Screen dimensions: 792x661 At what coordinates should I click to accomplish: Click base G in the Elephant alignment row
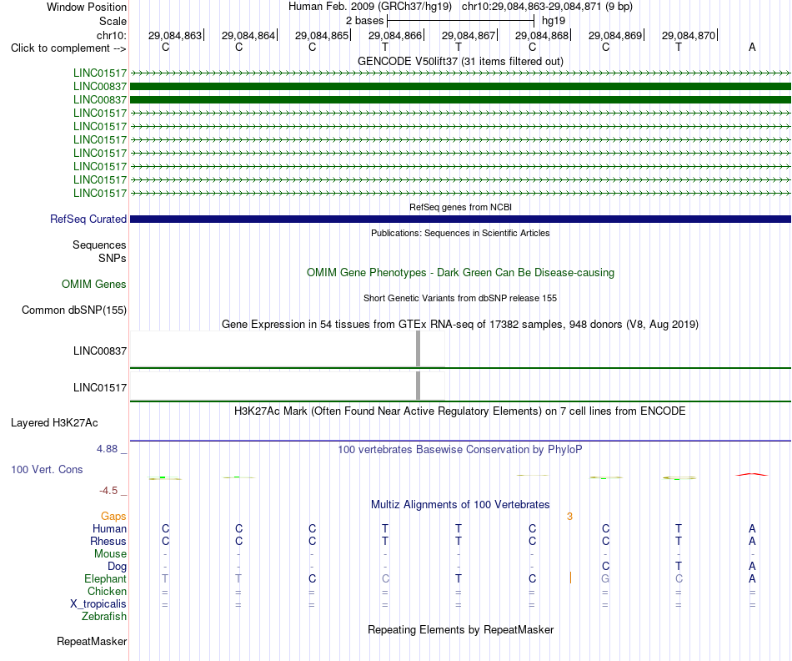coord(605,579)
